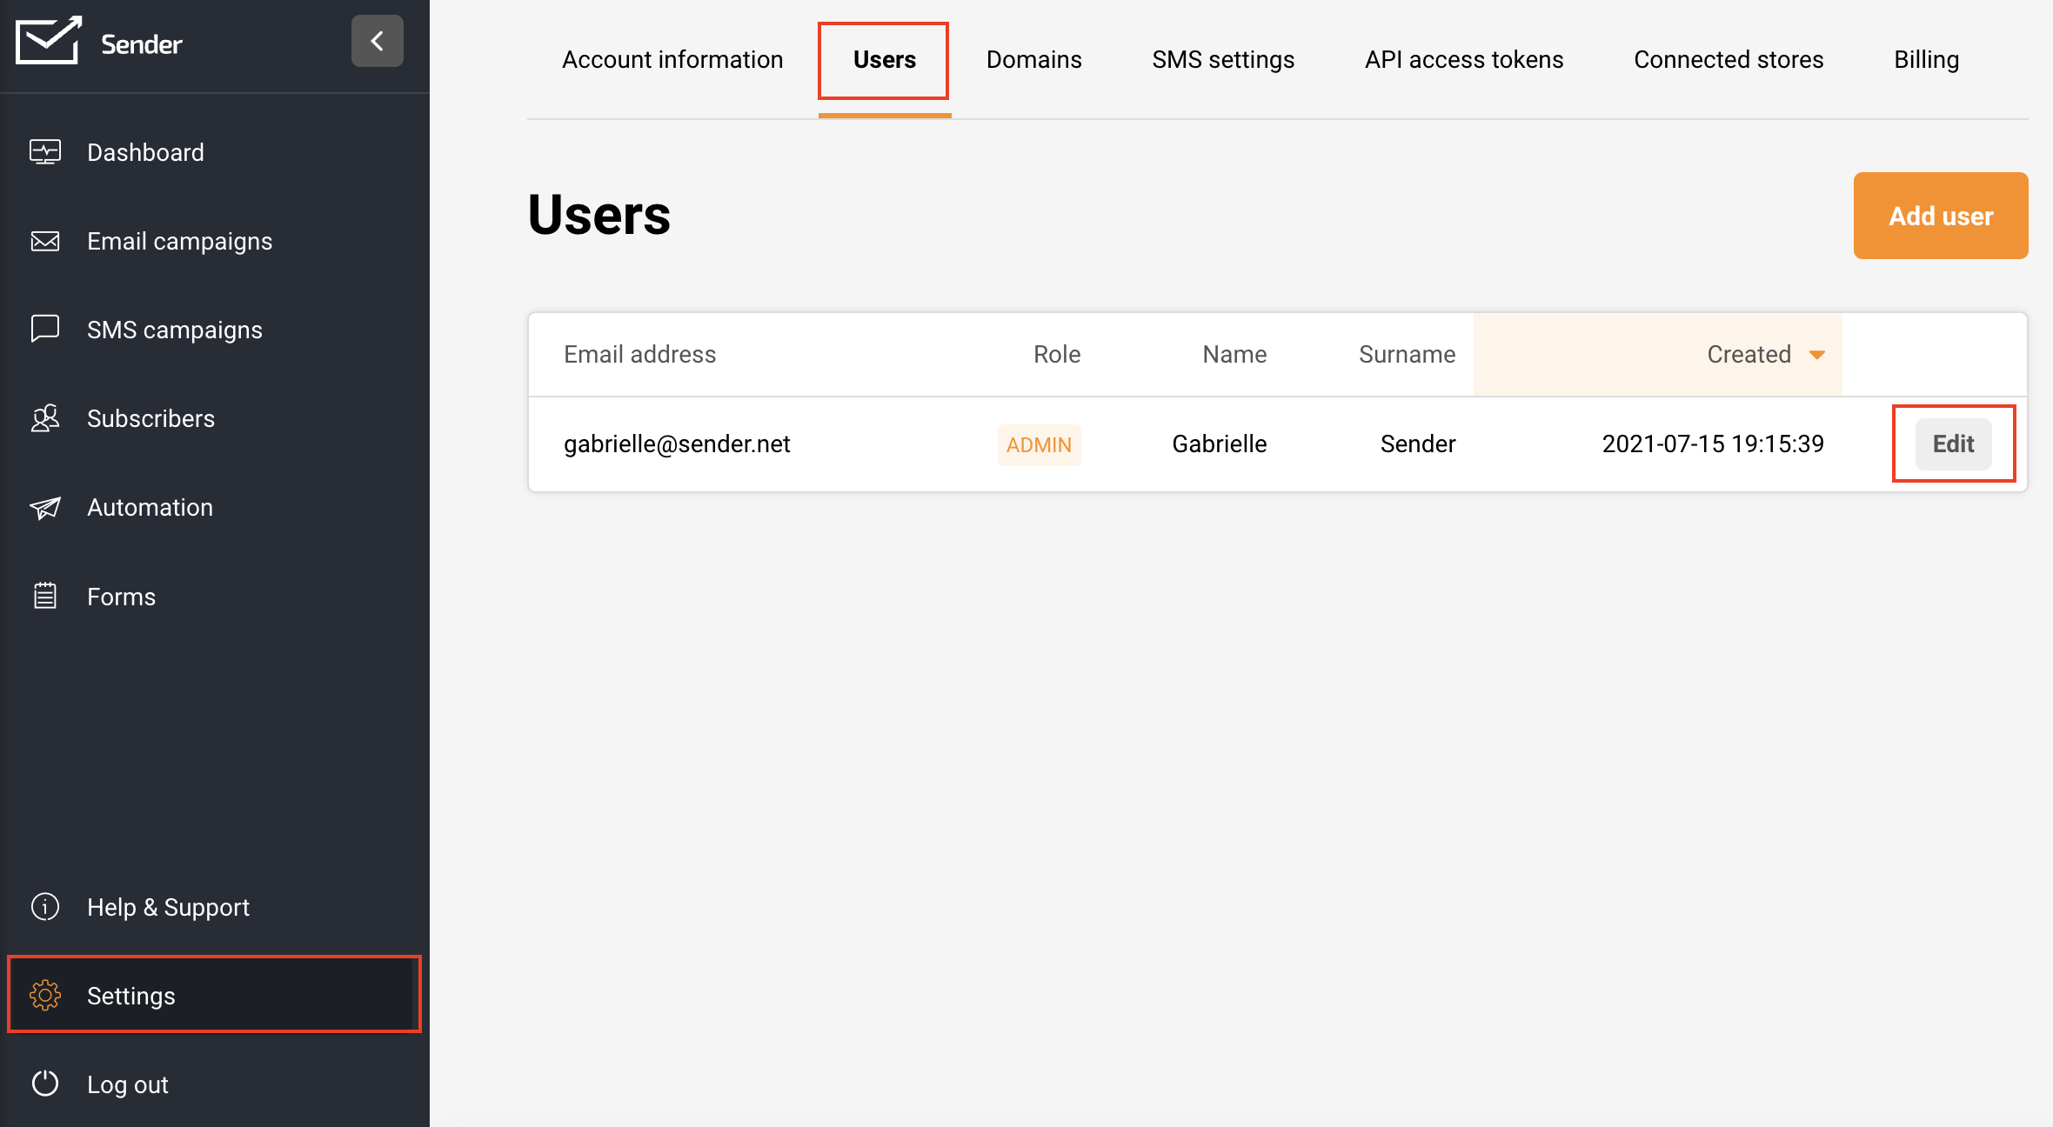Edit the gabrielle@sender.net user
This screenshot has width=2053, height=1127.
1953,443
